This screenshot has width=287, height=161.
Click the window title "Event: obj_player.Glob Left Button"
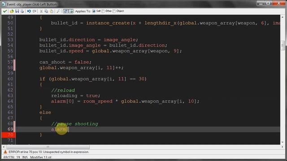coord(32,4)
